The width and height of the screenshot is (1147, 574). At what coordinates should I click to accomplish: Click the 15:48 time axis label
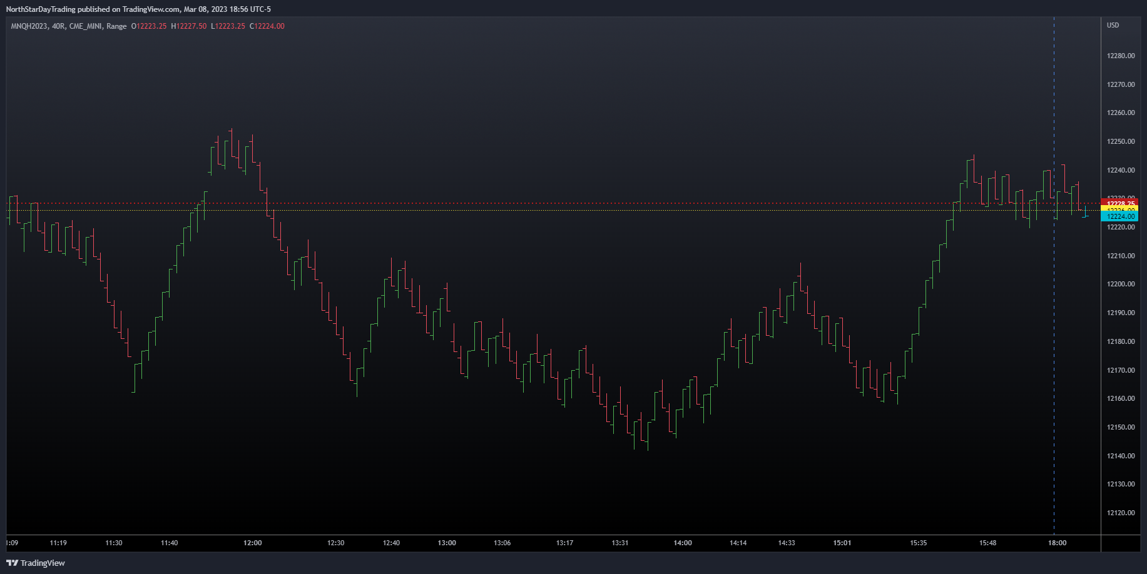tap(988, 543)
